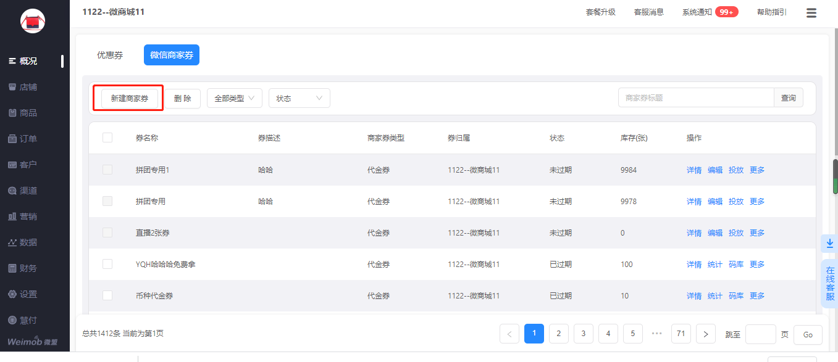Open 更多 menu for YQH哈哈哈免费拿
Viewport: 838px width, 362px height.
point(757,265)
